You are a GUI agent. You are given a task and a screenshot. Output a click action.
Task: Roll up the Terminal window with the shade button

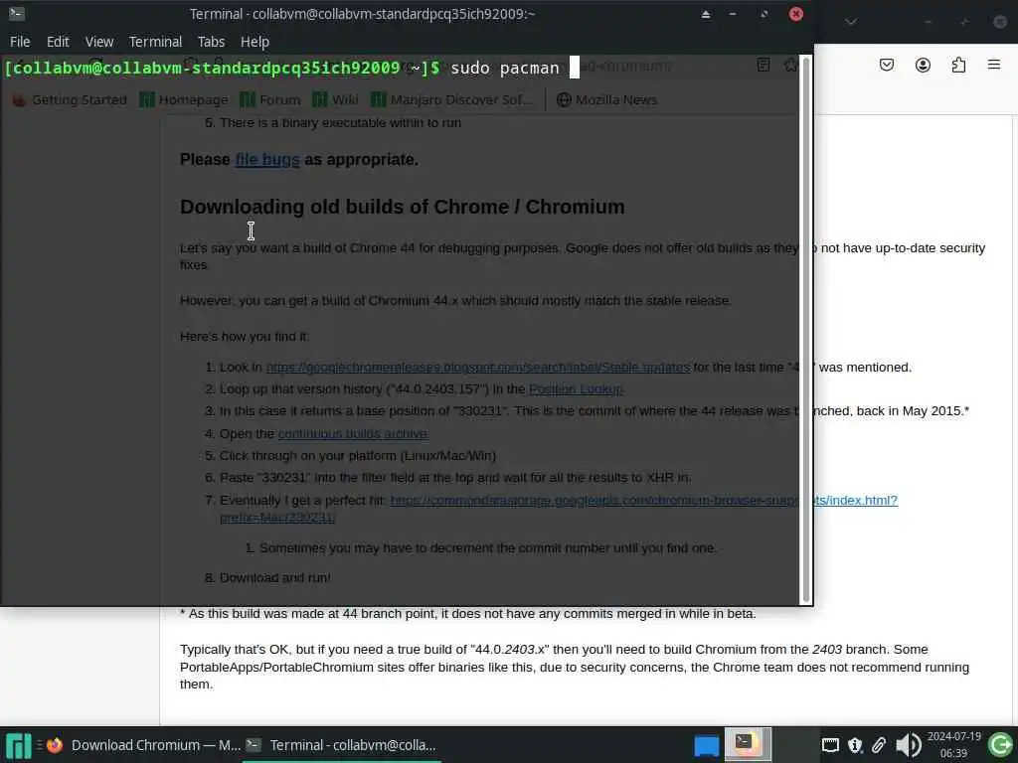point(705,14)
